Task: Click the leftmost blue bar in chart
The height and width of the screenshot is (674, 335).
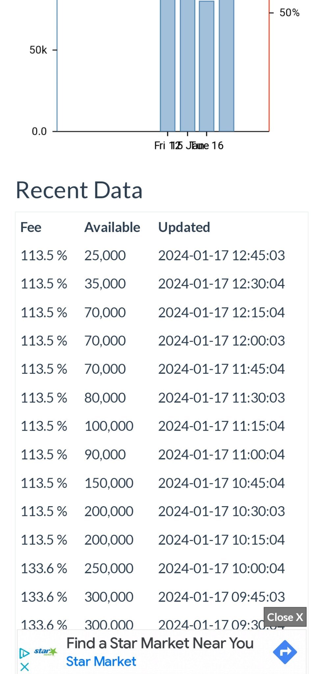Action: click(x=167, y=65)
